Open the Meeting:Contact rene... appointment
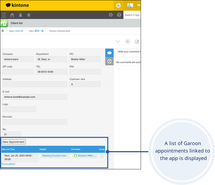The width and height of the screenshot is (215, 185). [x=55, y=156]
